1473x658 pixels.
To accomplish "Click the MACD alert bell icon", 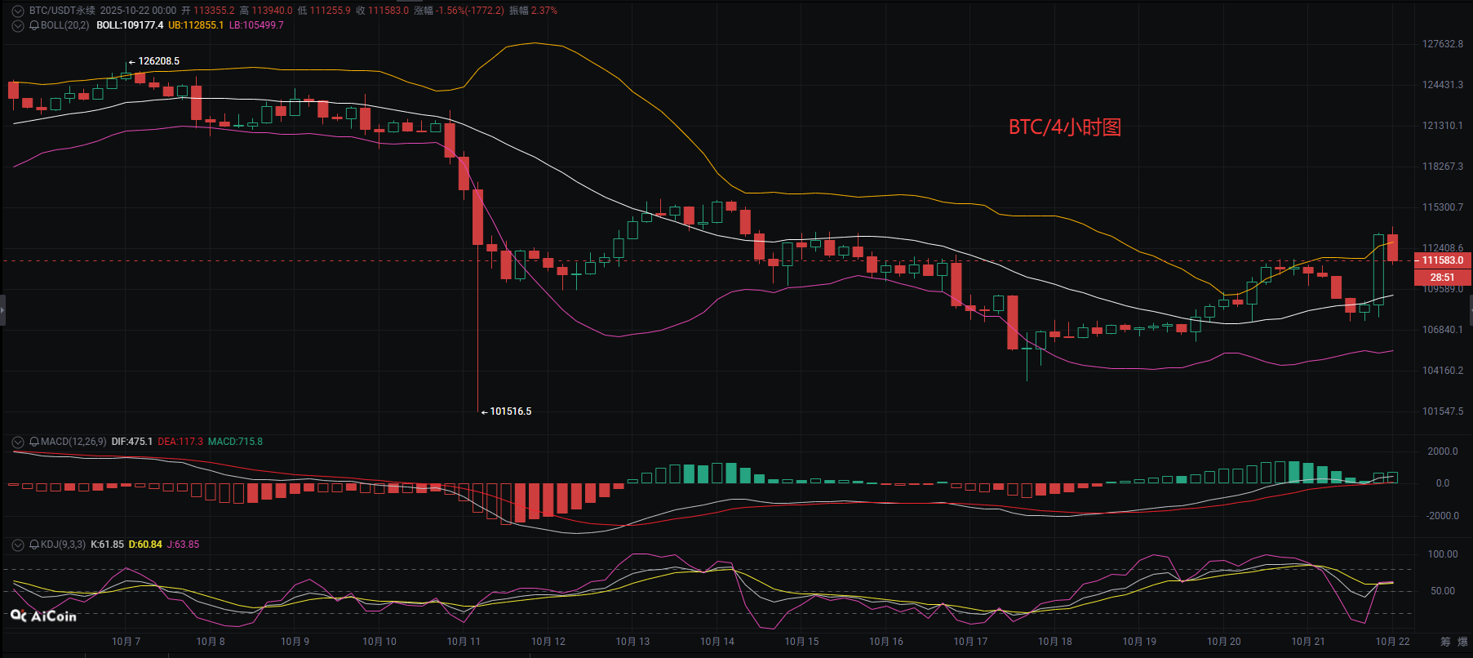I will (x=34, y=442).
